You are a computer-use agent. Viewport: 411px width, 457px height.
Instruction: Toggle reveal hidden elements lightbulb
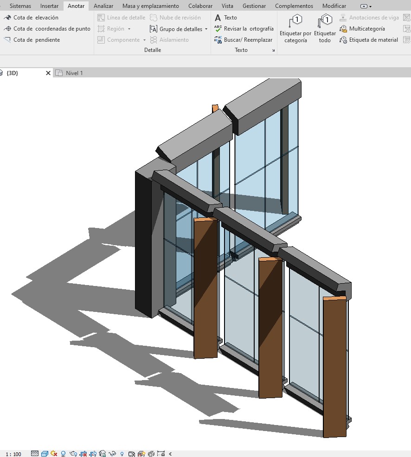pyautogui.click(x=122, y=454)
